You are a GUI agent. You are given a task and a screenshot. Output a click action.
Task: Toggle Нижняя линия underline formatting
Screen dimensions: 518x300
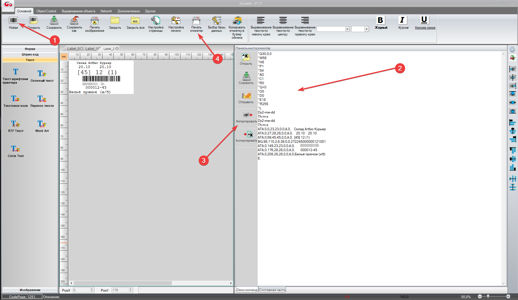tap(424, 20)
